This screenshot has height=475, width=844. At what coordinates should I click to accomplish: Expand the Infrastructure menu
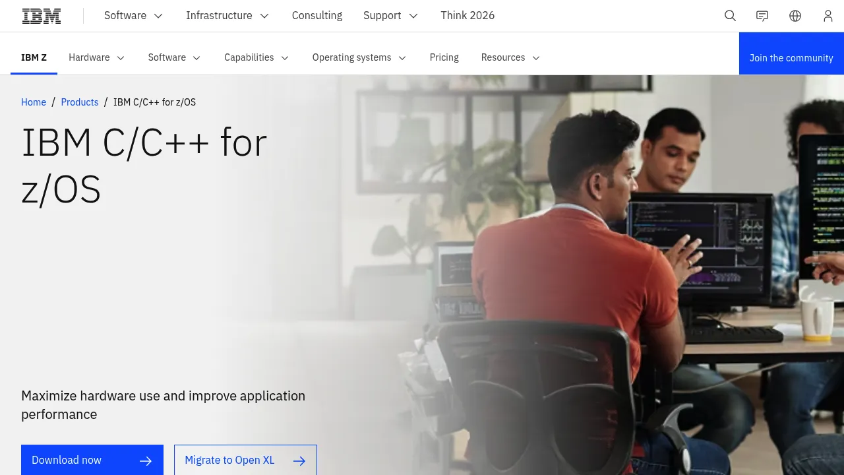(x=227, y=16)
